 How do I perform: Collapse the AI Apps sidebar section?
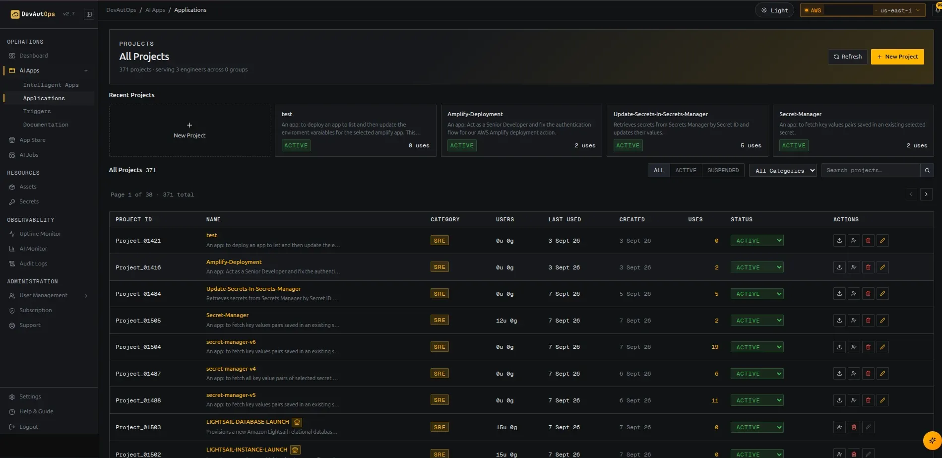pos(86,70)
